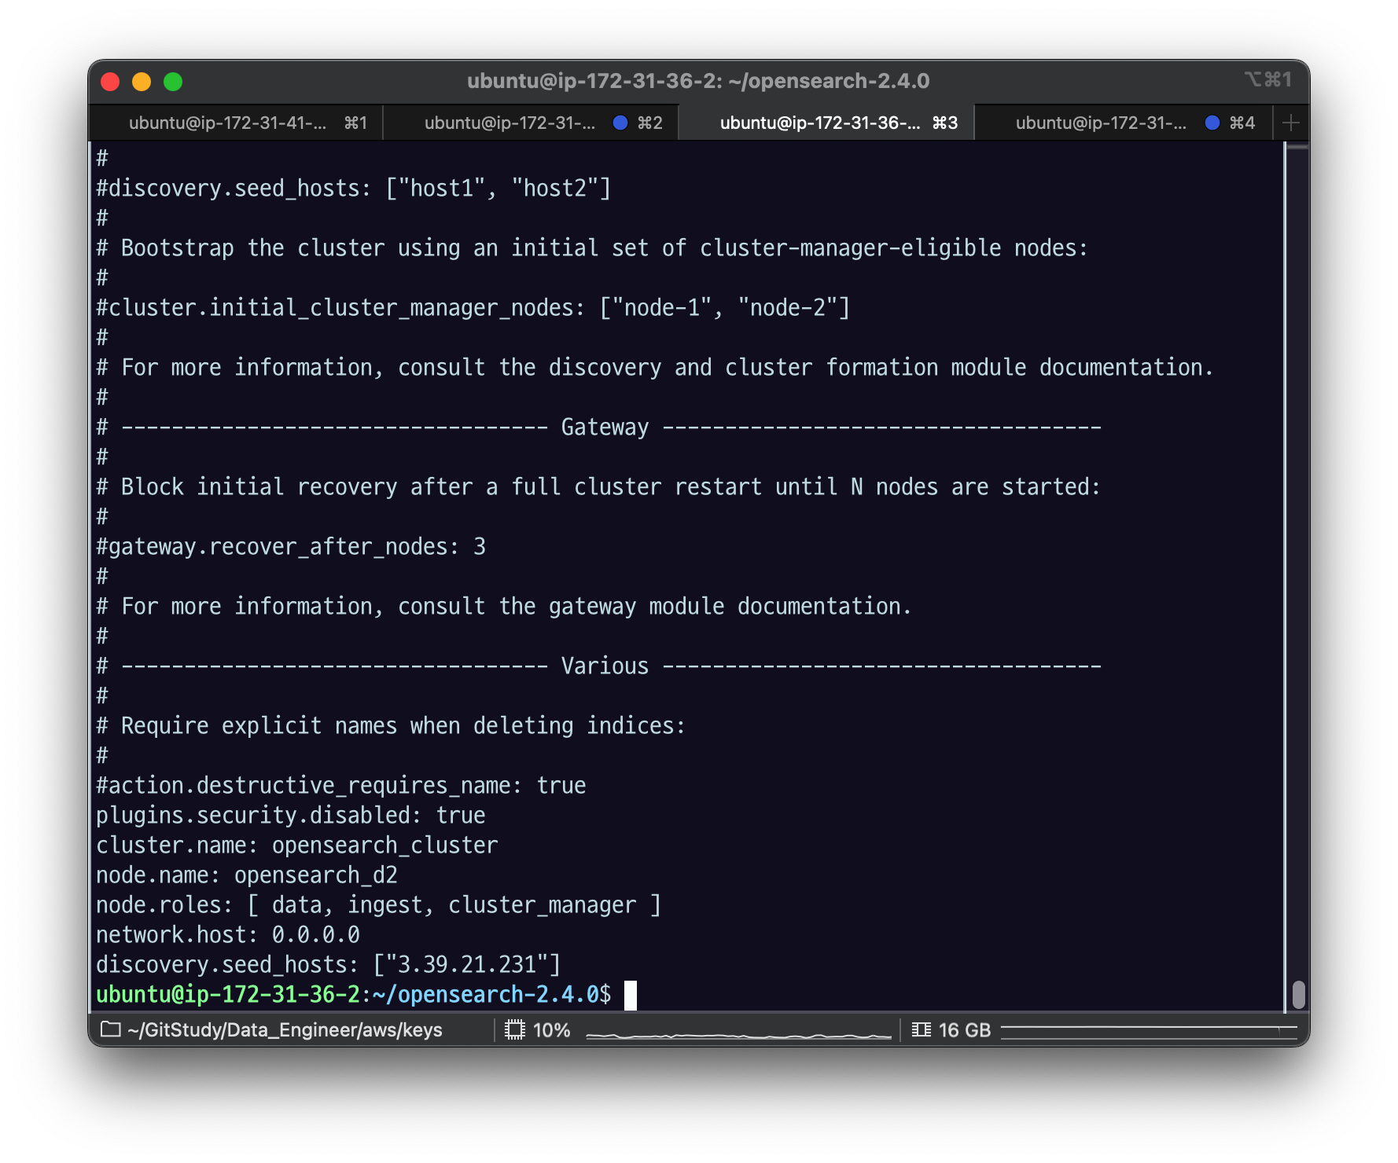Click the #gateway.recover_after_nodes: 3 line
The image size is (1398, 1163).
tap(291, 546)
